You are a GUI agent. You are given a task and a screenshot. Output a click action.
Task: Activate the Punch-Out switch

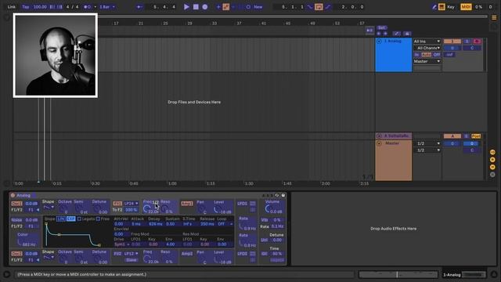[328, 7]
